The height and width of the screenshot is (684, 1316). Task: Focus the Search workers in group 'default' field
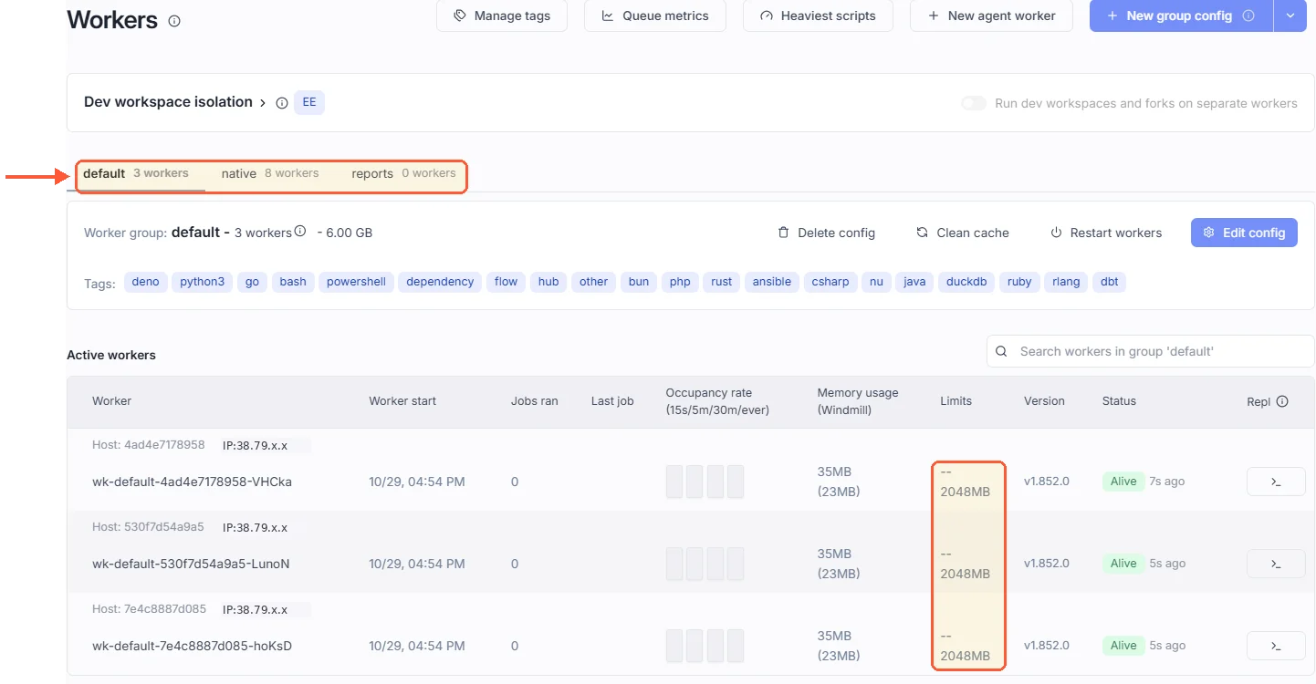(x=1151, y=351)
